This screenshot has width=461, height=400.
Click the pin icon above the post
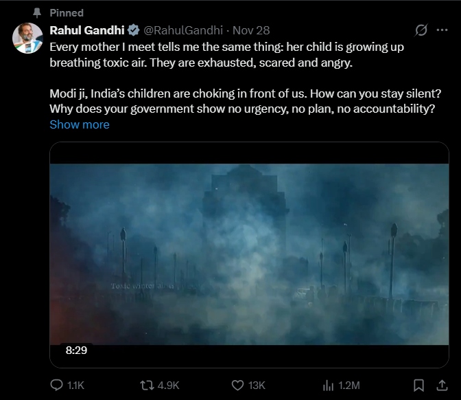tap(37, 13)
